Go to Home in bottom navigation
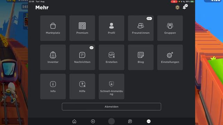223x125 pixels. tap(74, 121)
